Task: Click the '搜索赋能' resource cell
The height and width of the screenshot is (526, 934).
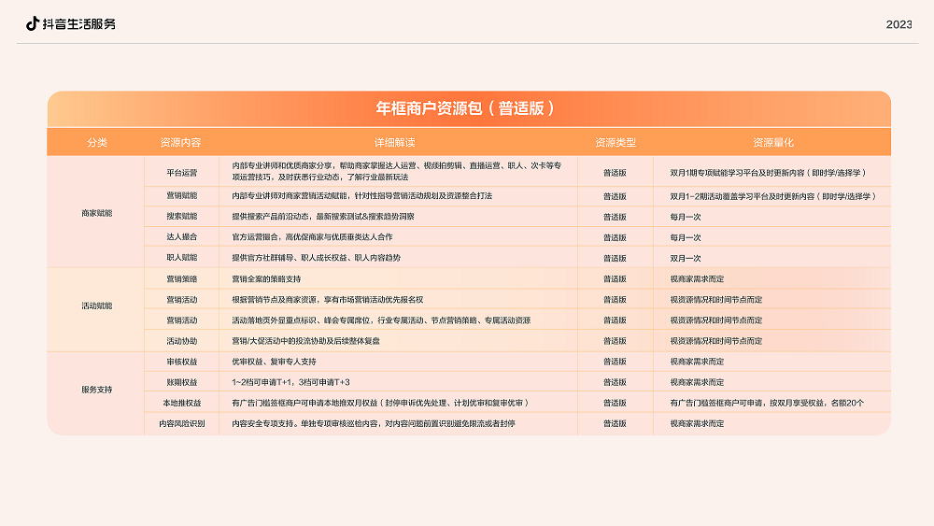Action: (182, 216)
